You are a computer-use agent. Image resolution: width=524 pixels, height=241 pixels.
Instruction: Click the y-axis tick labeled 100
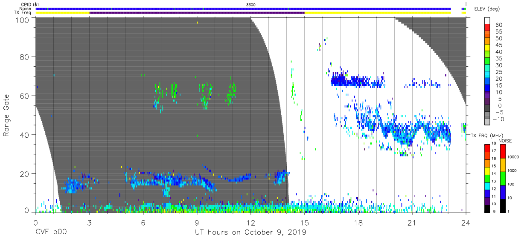(23, 20)
